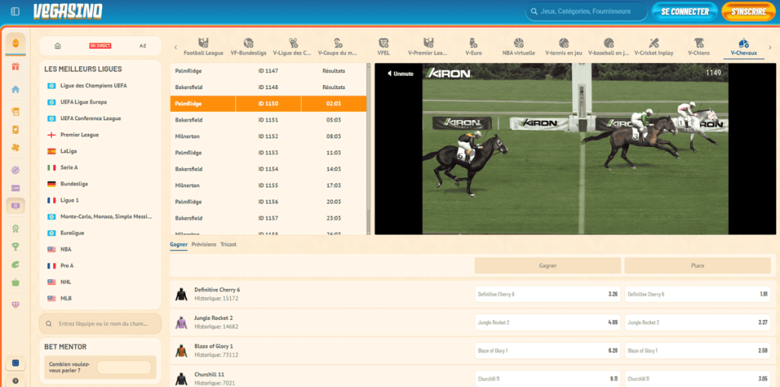Open the pink diamond icon in the sidebar
The height and width of the screenshot is (387, 780).
(x=15, y=305)
